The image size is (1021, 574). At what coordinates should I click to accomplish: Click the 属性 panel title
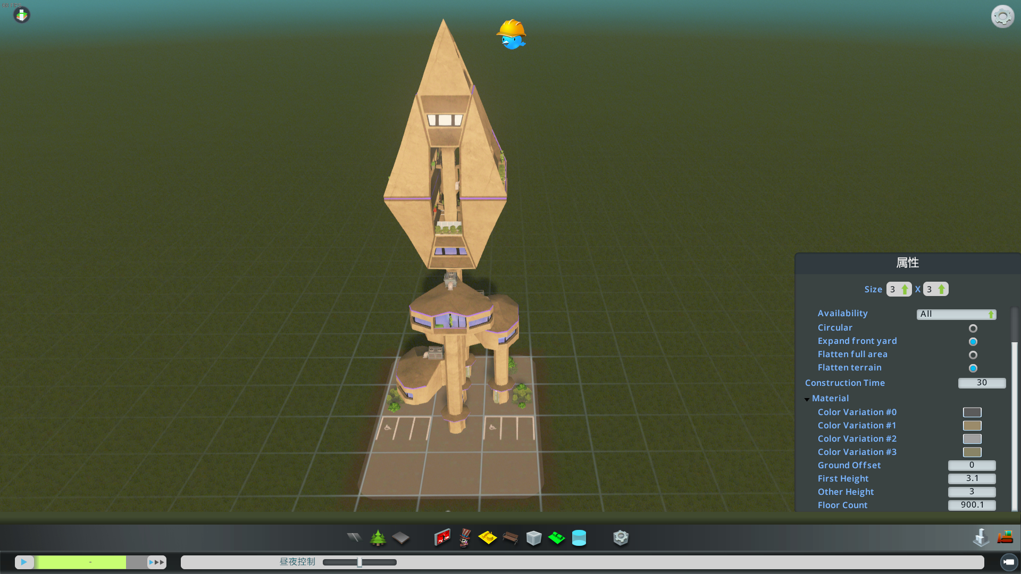point(907,263)
